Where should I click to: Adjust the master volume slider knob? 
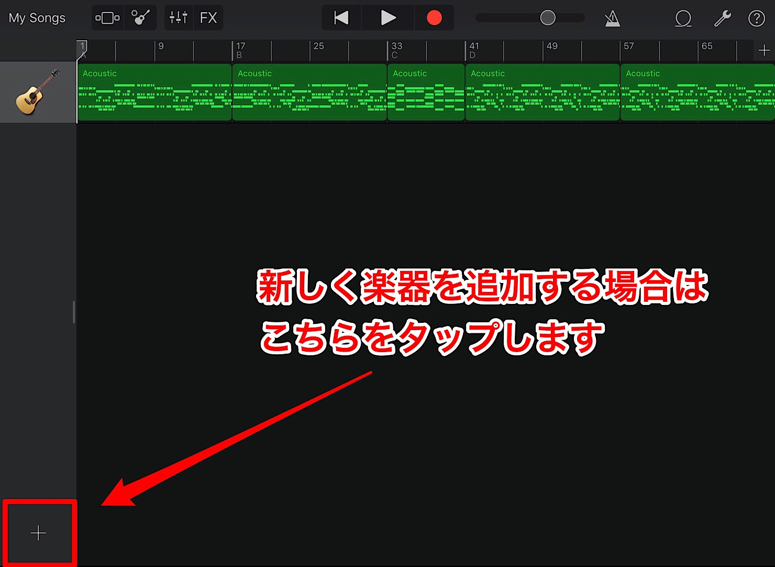click(548, 18)
